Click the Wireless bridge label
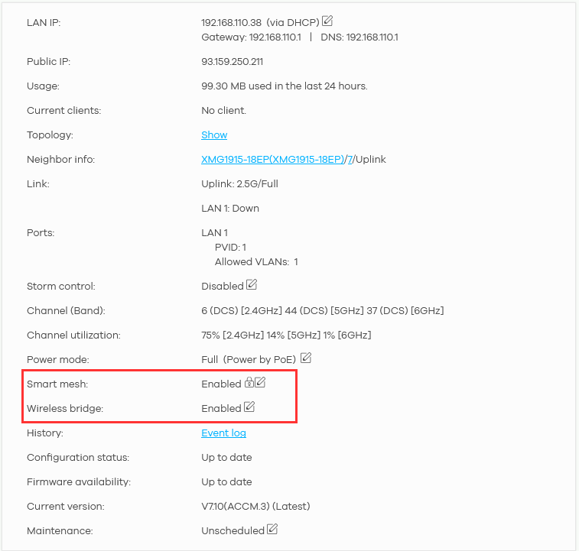Image resolution: width=579 pixels, height=551 pixels. click(x=64, y=409)
